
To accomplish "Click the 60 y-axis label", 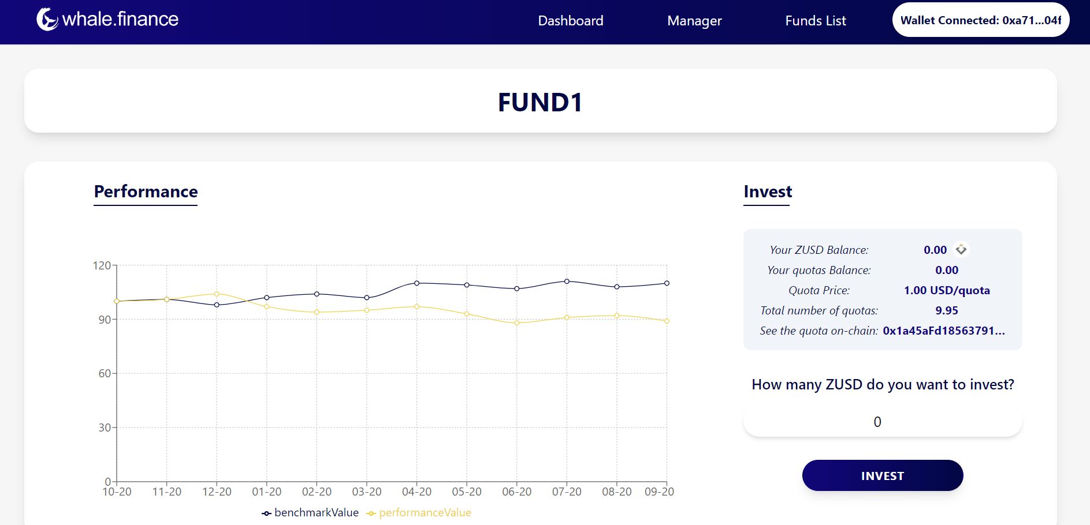I will (105, 373).
